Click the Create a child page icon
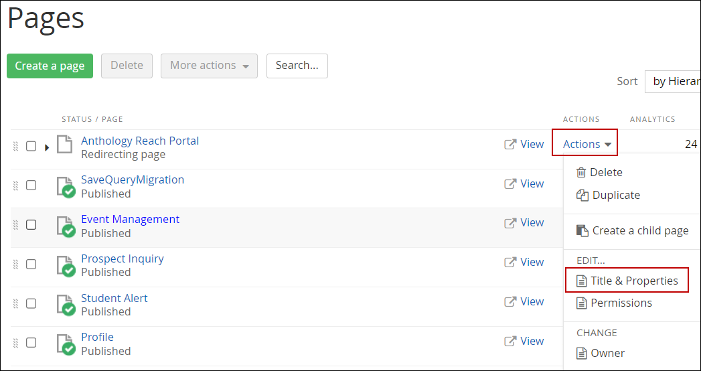Screen dimensions: 701x371 582,231
